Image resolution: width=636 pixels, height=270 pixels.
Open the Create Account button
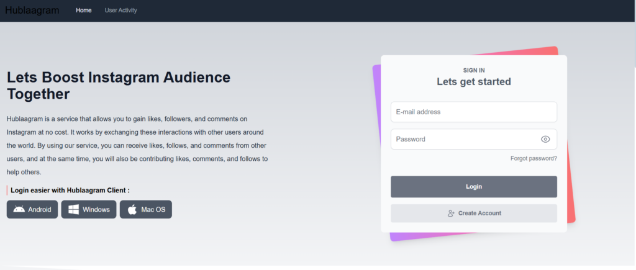[474, 214]
